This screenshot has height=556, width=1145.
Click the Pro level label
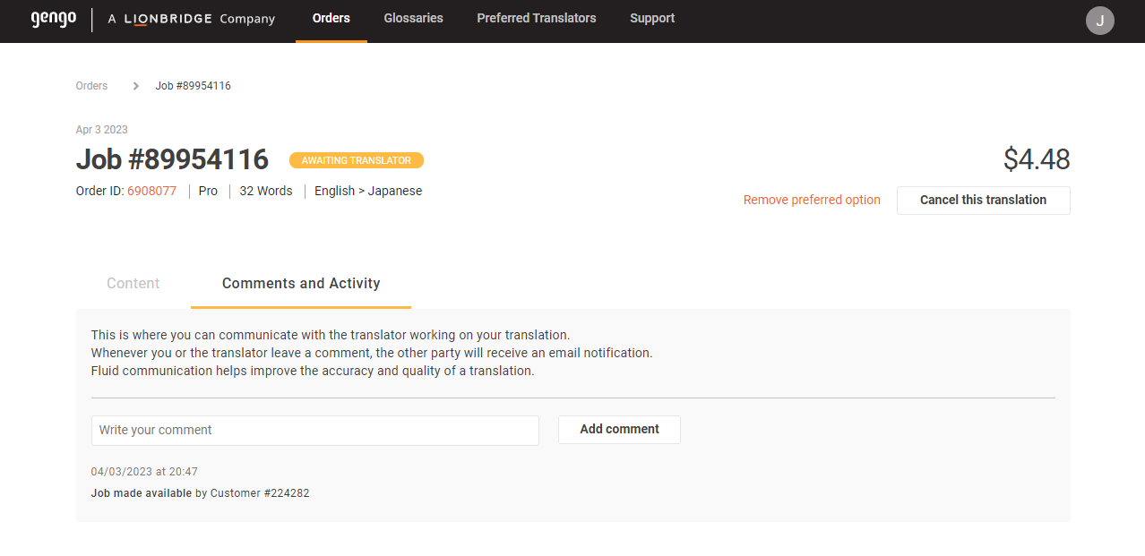coord(208,191)
